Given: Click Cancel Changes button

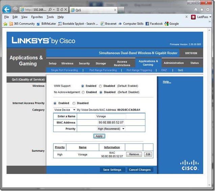Looking at the screenshot, I should pyautogui.click(x=140, y=170).
